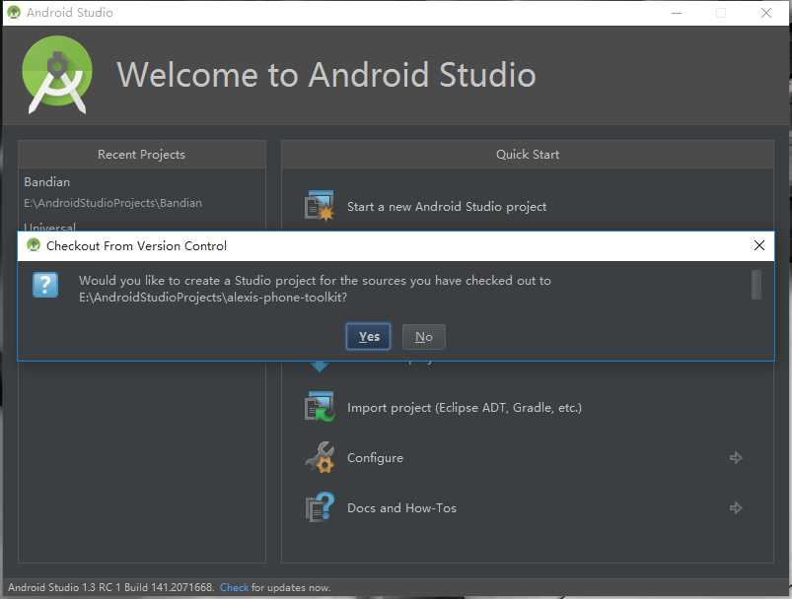
Task: Close the Android Studio window
Action: [x=765, y=13]
